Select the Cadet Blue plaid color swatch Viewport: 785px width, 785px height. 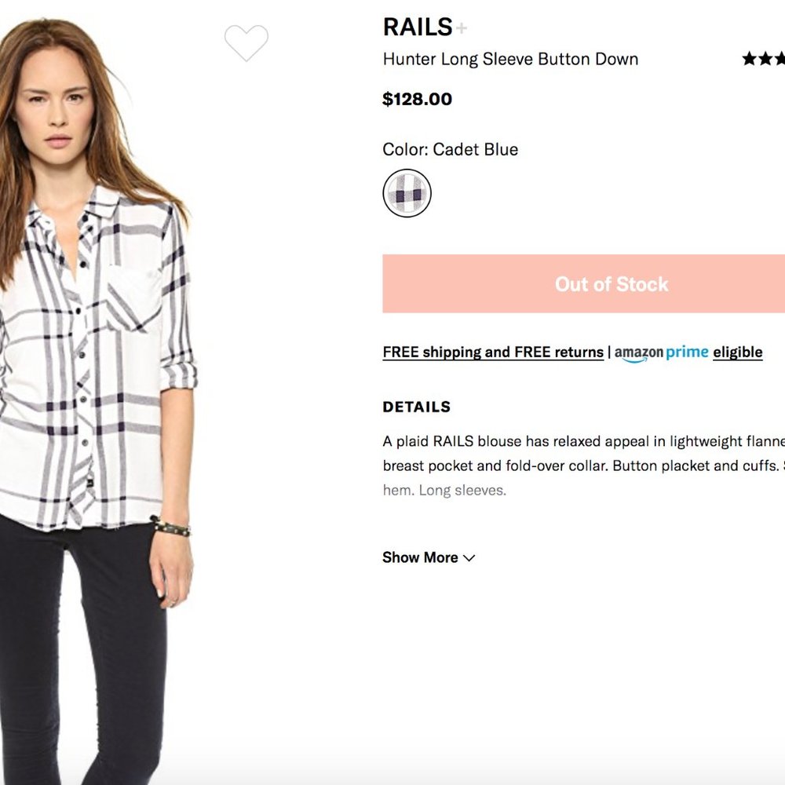[x=407, y=192]
